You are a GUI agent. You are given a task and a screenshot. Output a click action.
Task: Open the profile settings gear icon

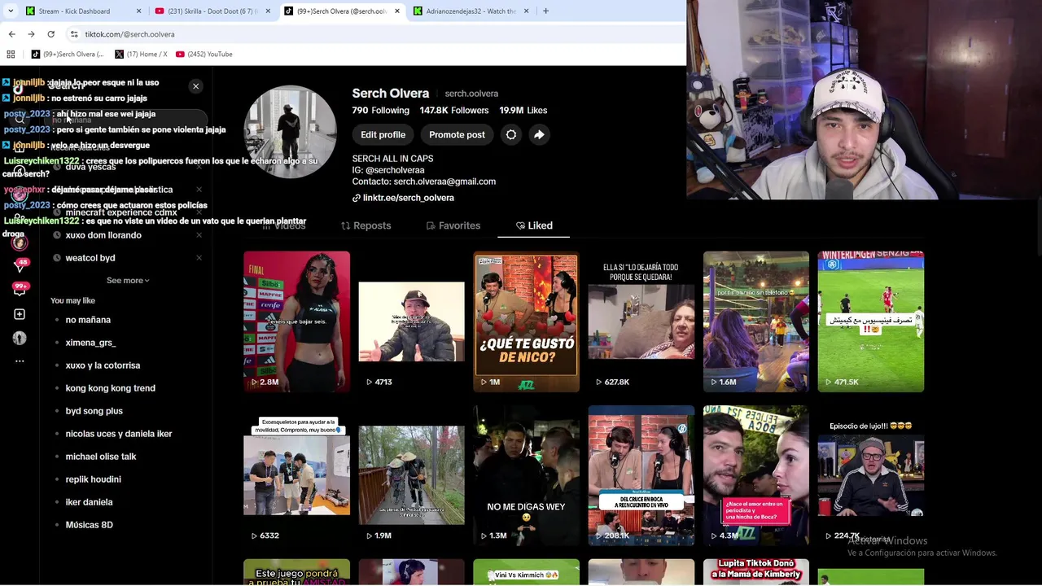(x=511, y=134)
